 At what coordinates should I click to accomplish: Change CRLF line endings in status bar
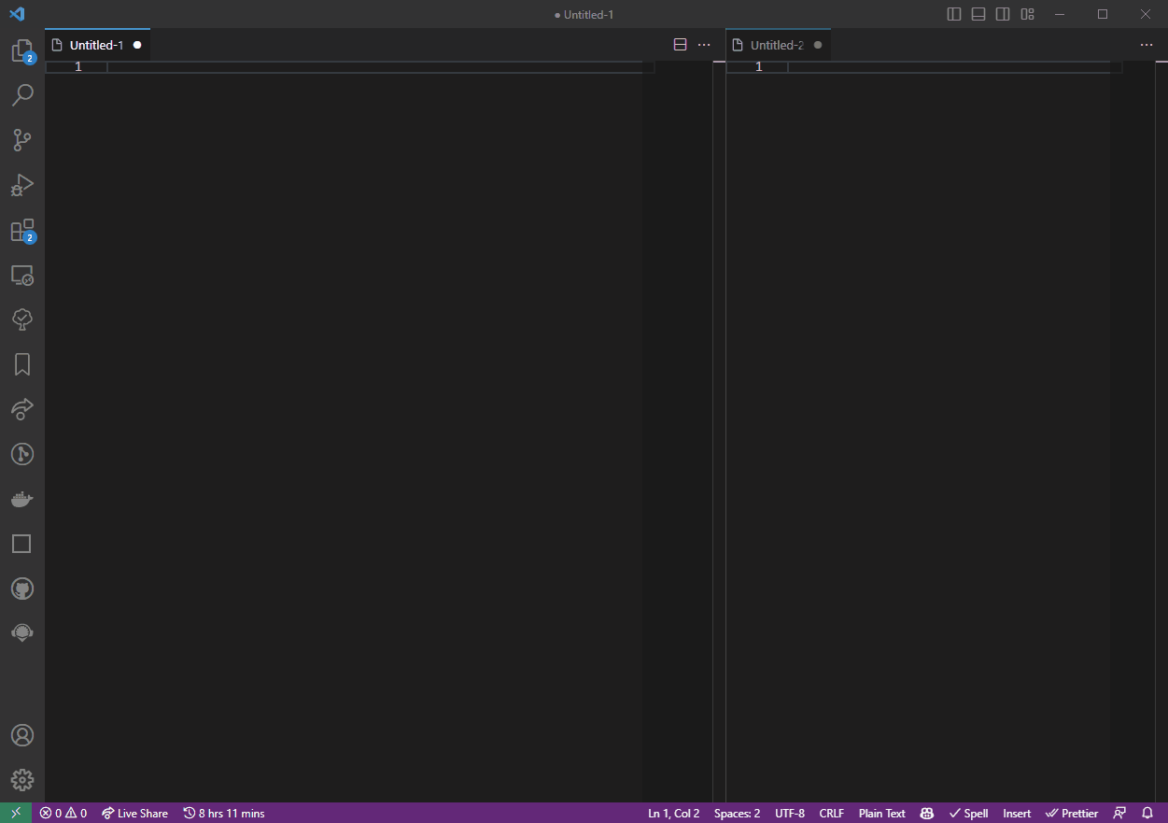coord(830,813)
